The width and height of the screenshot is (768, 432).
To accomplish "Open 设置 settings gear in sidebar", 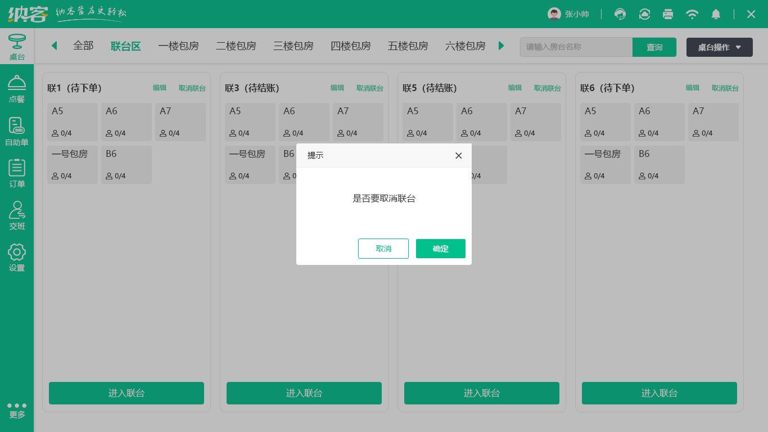I will point(17,258).
